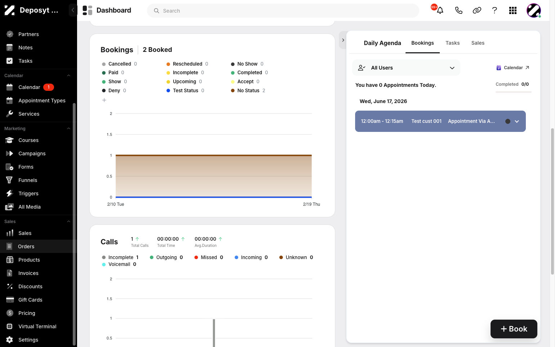The height and width of the screenshot is (347, 555).
Task: Toggle the Test Status legend item
Action: [x=185, y=90]
